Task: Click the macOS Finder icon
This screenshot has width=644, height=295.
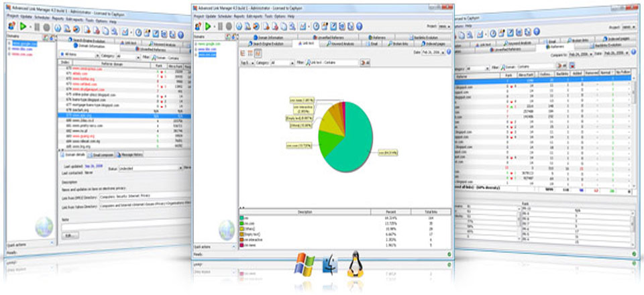Action: [329, 266]
